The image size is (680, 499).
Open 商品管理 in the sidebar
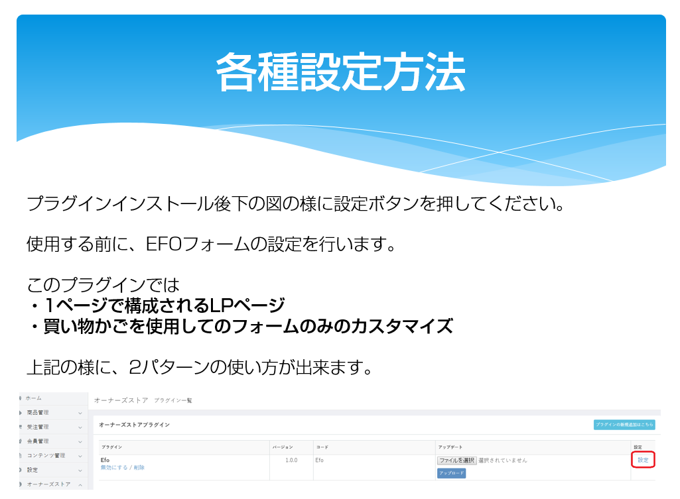[x=38, y=412]
